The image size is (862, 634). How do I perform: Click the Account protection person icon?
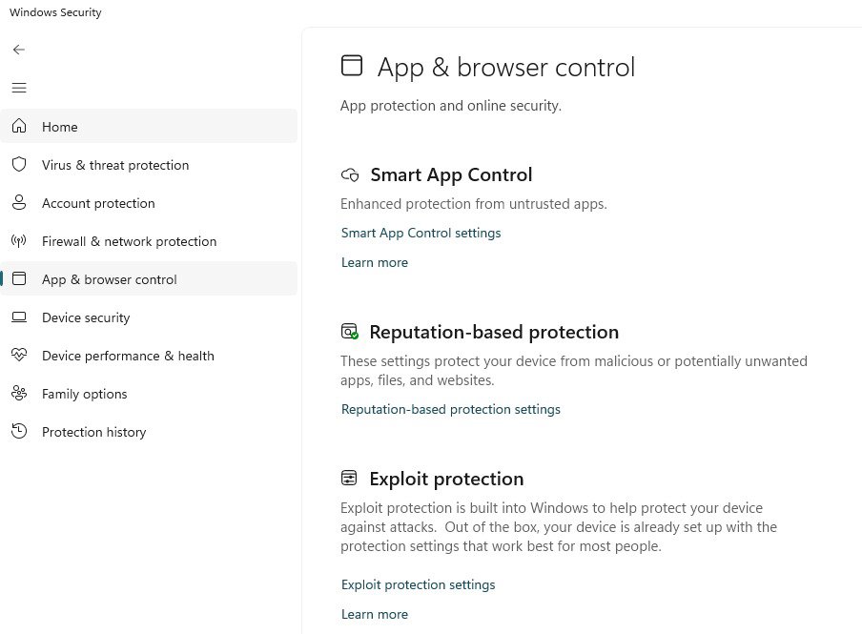coord(19,203)
